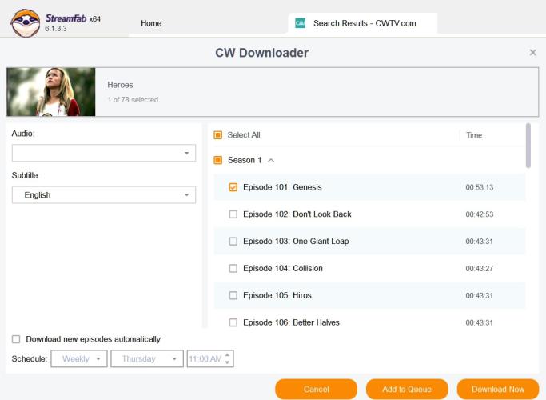546x400 pixels.
Task: Check Episode 103: One Giant Leap
Action: [x=233, y=241]
